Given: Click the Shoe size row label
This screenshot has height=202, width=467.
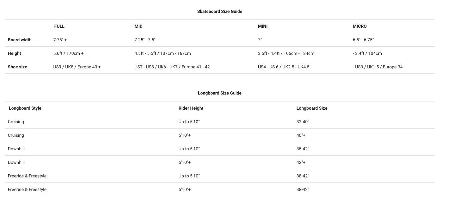Looking at the screenshot, I should pyautogui.click(x=17, y=67).
